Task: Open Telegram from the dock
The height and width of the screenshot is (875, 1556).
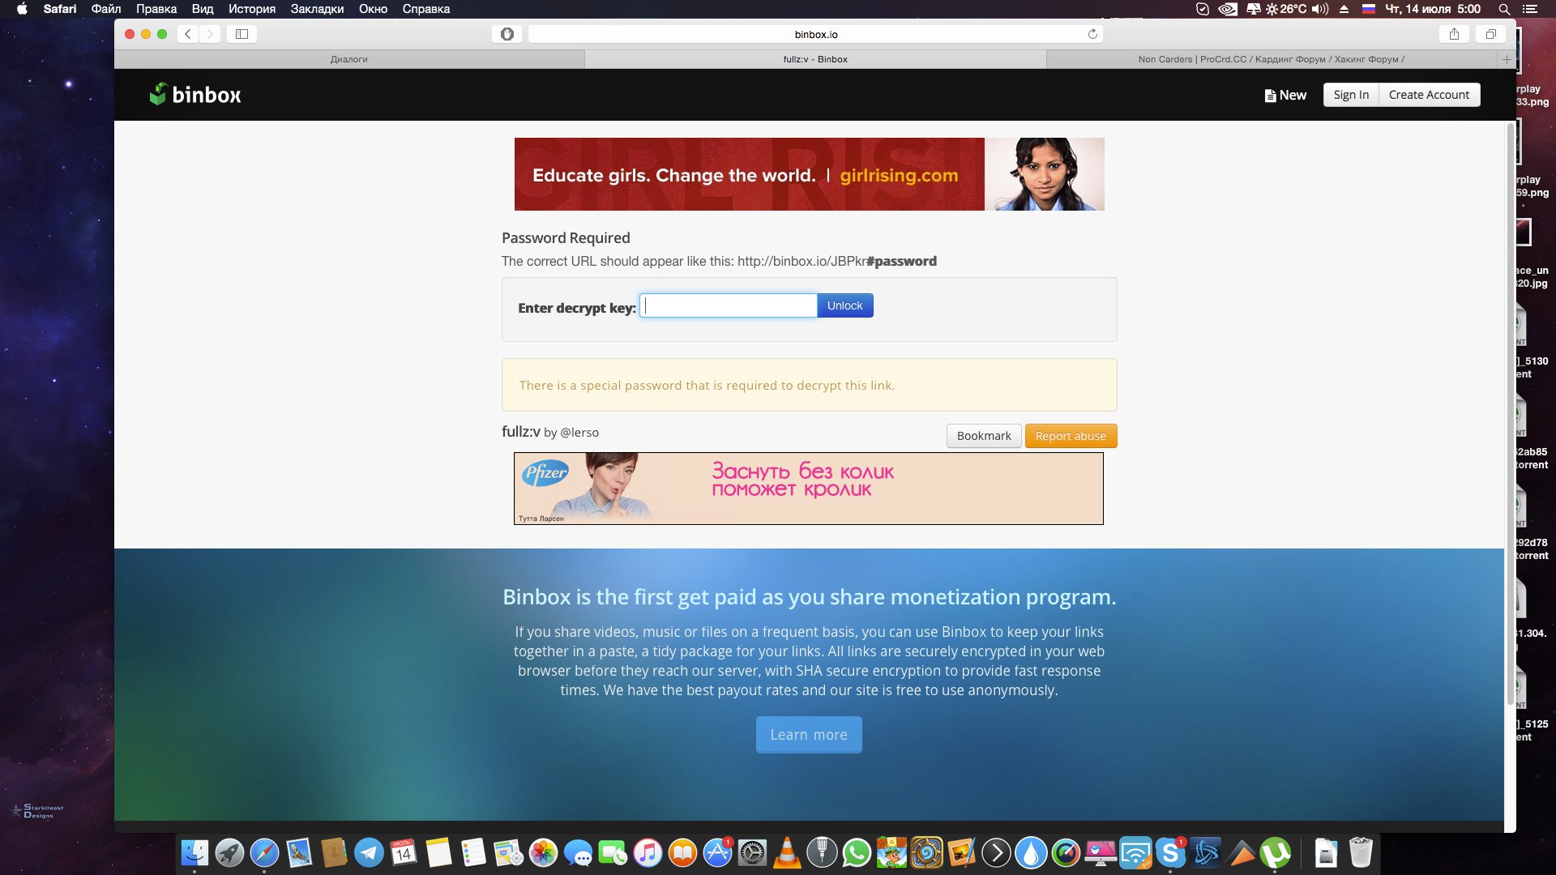Action: 369,852
